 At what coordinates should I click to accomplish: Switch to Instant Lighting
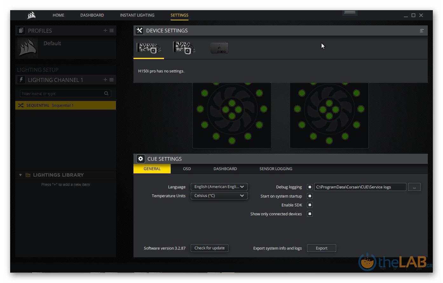[137, 15]
